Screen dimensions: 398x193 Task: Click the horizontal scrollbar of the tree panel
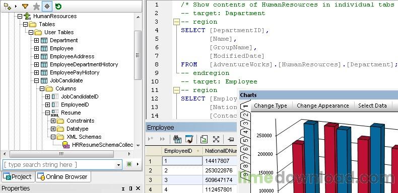[x=61, y=154]
